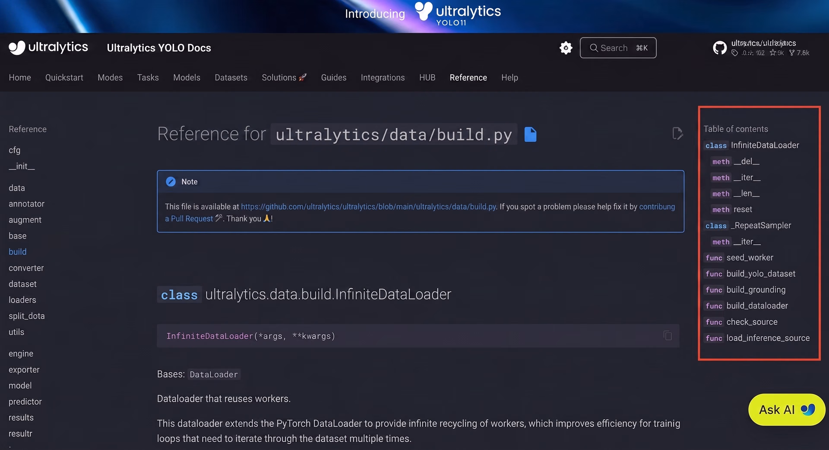The height and width of the screenshot is (450, 829).
Task: Click the Ultralytics logo in the header
Action: coord(48,47)
